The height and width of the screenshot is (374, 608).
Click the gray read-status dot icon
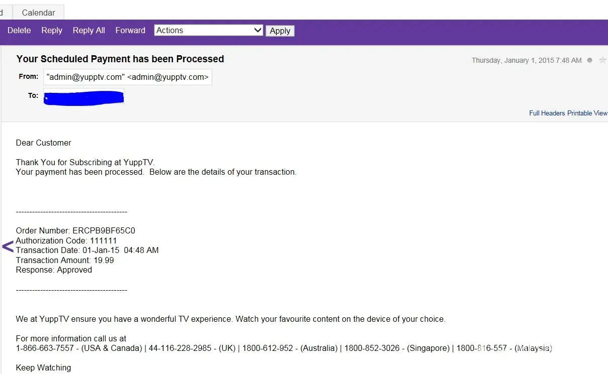pos(590,60)
